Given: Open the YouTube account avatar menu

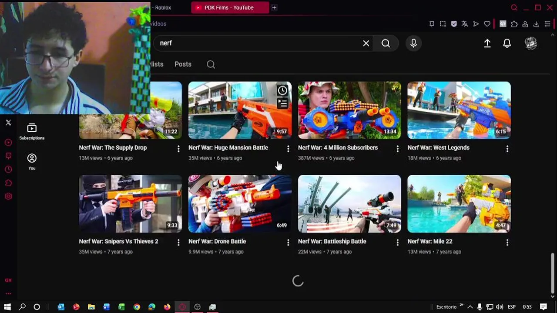Looking at the screenshot, I should point(531,43).
